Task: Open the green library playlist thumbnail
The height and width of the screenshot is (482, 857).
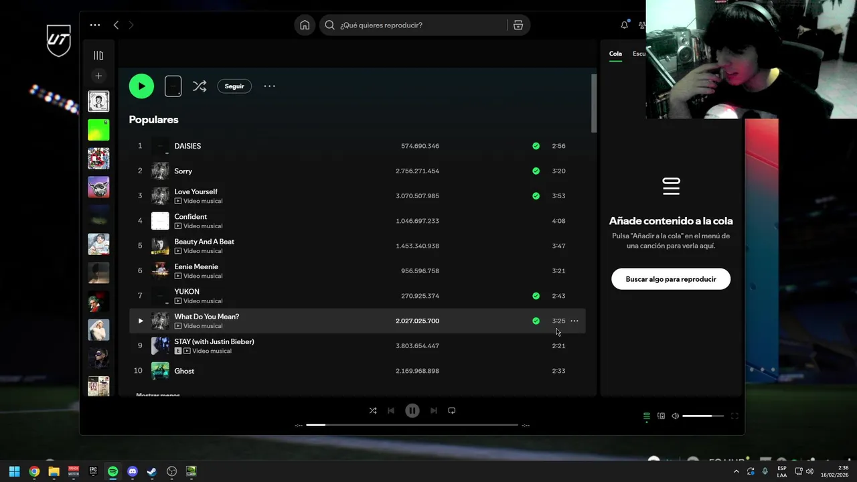Action: tap(98, 130)
